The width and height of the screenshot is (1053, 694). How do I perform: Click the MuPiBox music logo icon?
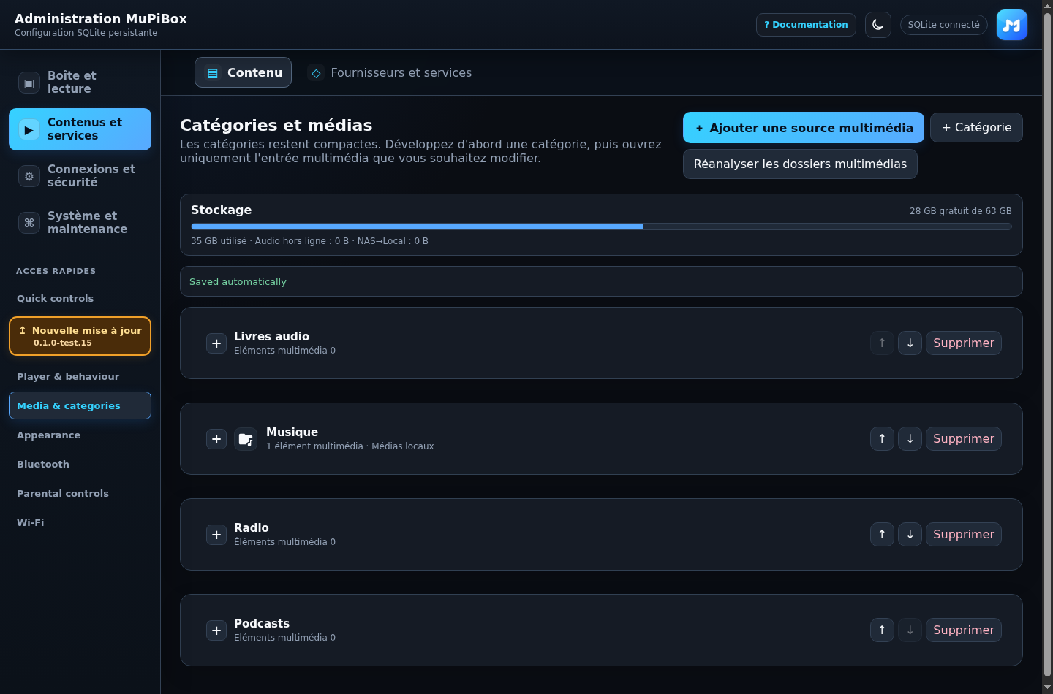point(1012,25)
